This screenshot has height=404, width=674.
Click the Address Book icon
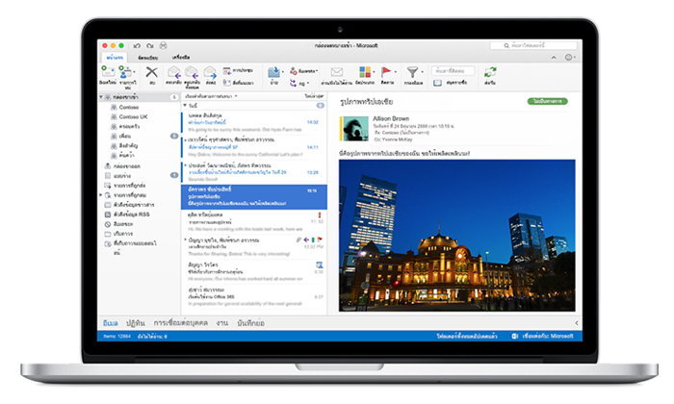[x=437, y=83]
